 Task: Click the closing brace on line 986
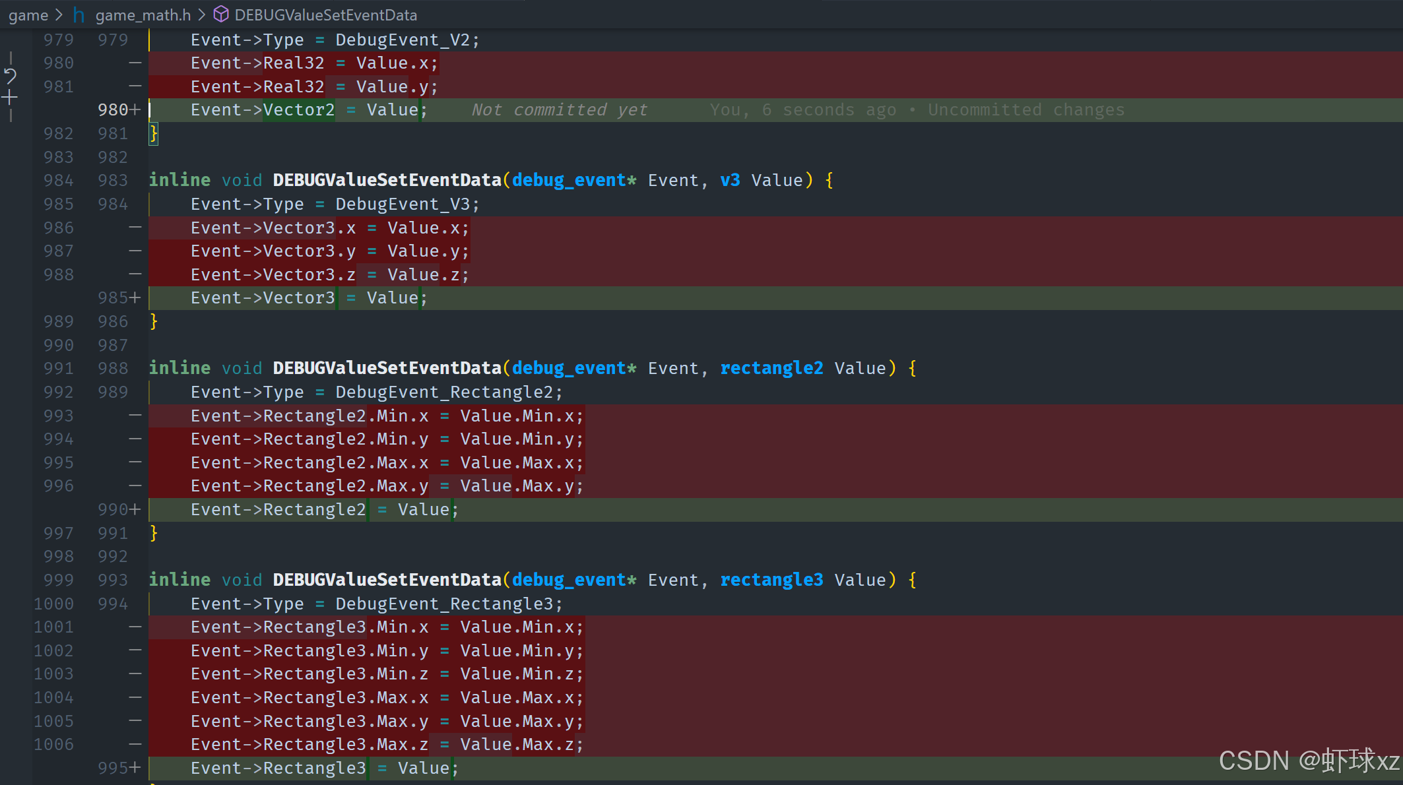click(x=154, y=322)
